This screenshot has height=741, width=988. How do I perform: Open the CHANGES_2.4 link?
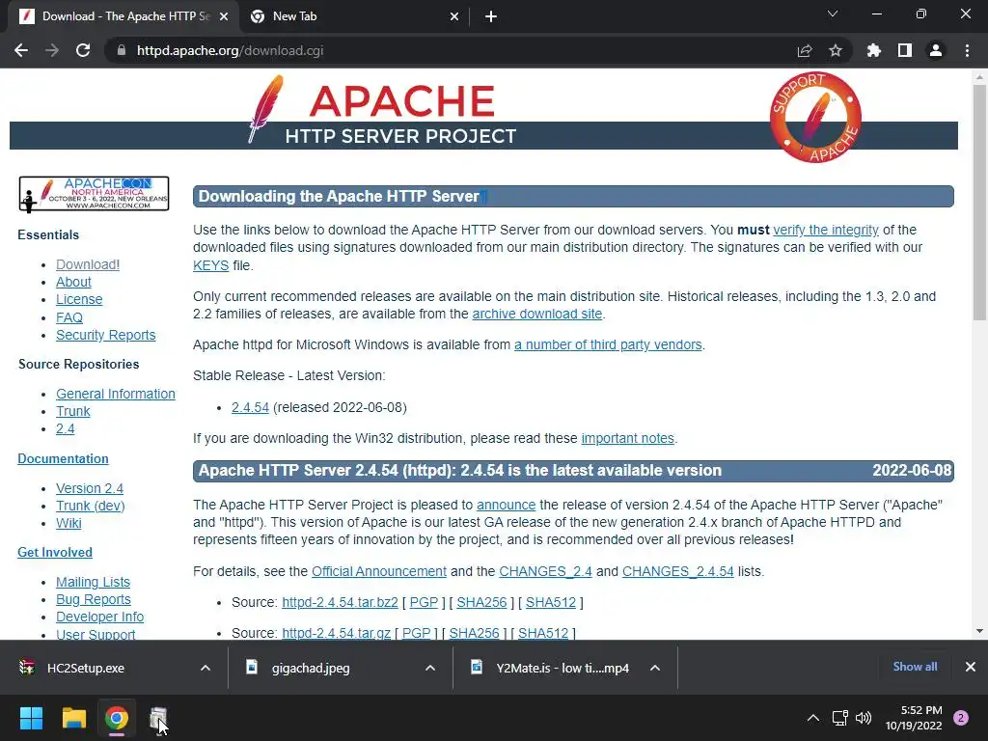coord(546,571)
